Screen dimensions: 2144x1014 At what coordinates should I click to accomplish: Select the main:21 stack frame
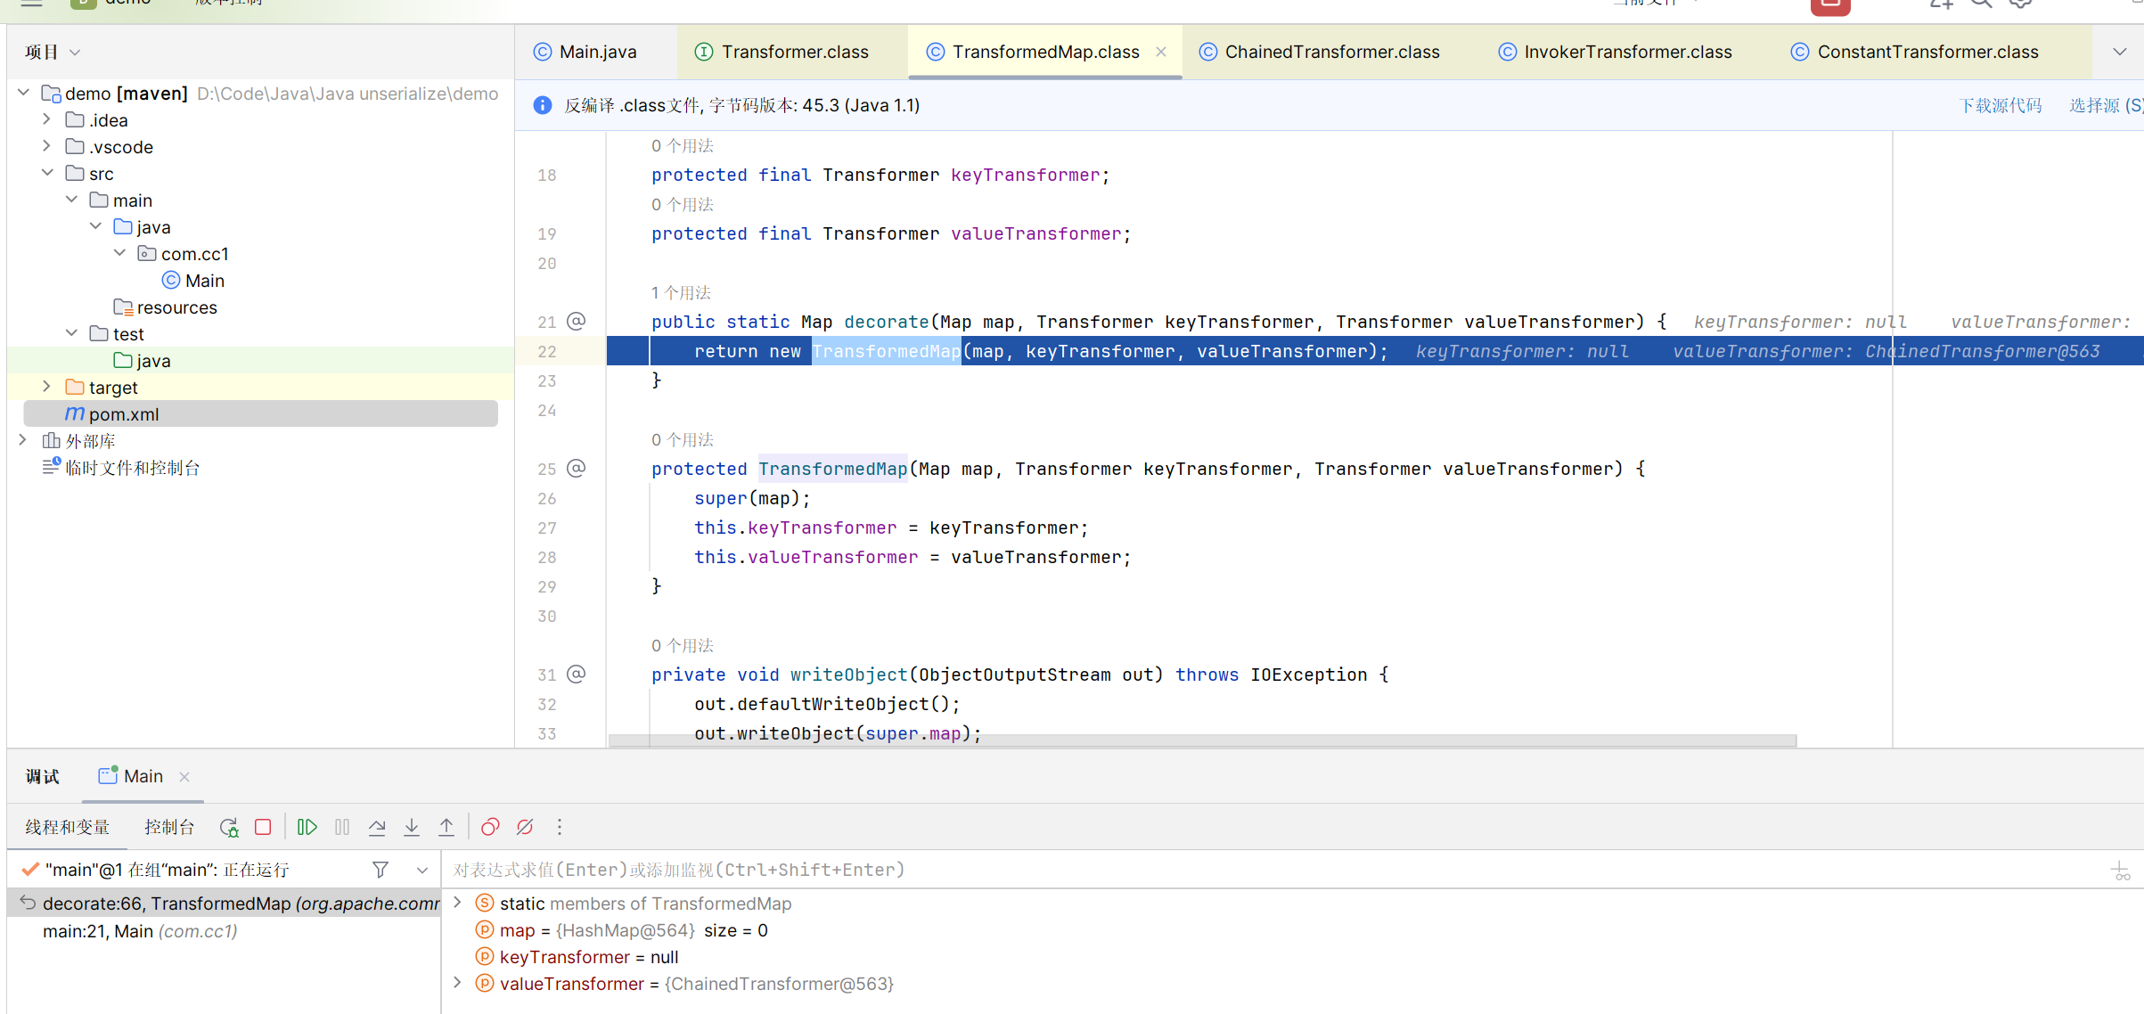pyautogui.click(x=225, y=931)
